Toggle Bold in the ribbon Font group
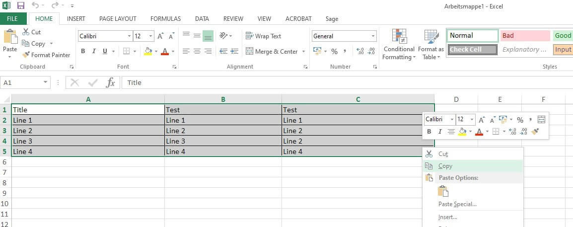This screenshot has height=227, width=573. [x=83, y=52]
